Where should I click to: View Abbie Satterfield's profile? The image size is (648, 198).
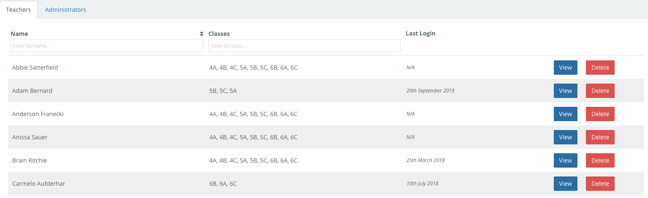point(565,68)
